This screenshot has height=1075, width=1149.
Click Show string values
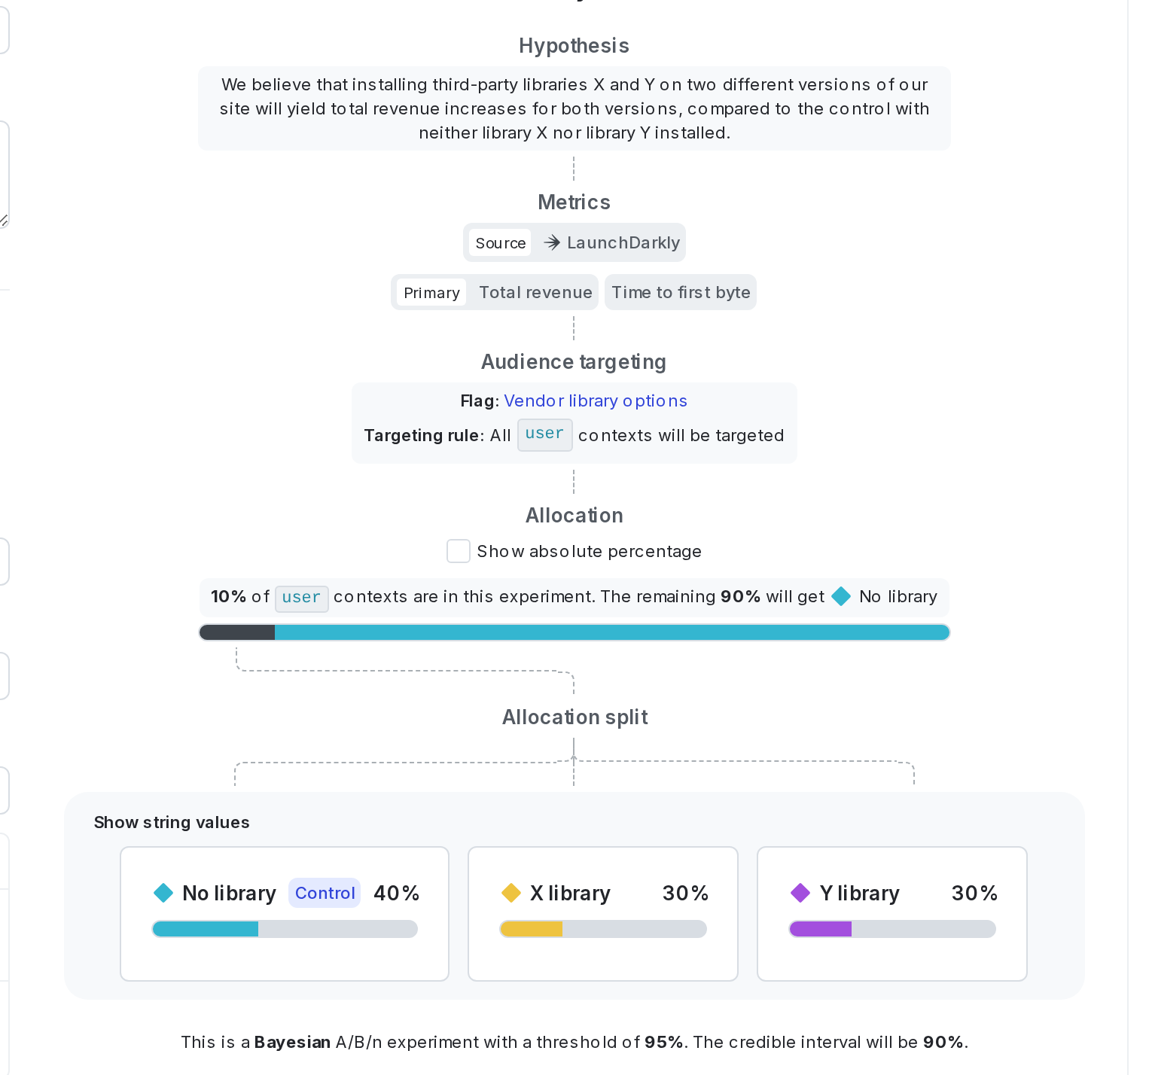pos(172,822)
